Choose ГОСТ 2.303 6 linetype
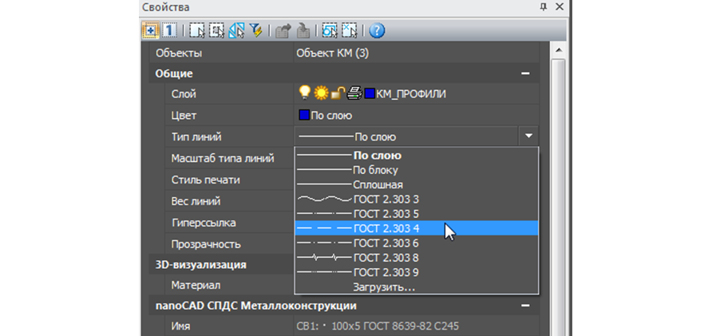 click(417, 243)
